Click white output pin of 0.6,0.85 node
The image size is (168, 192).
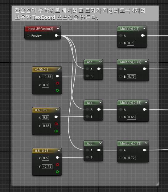pyautogui.click(x=56, y=117)
